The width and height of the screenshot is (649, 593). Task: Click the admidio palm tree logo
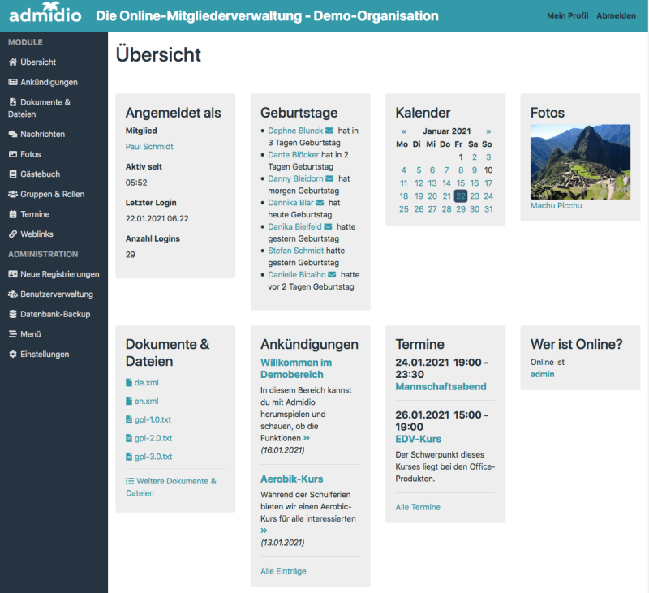pos(44,13)
